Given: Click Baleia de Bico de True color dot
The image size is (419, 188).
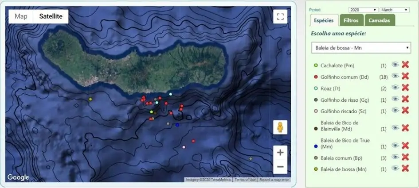Looking at the screenshot, I should tap(316, 146).
